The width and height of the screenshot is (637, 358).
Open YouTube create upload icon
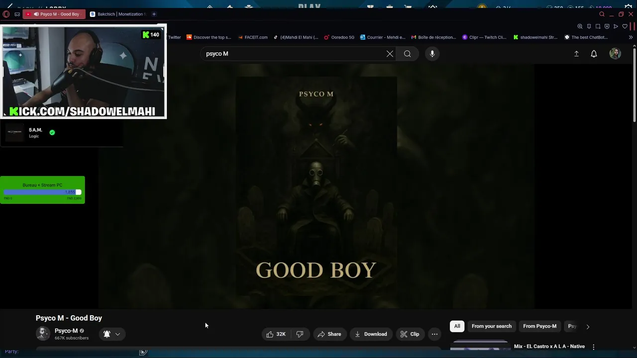click(x=576, y=54)
